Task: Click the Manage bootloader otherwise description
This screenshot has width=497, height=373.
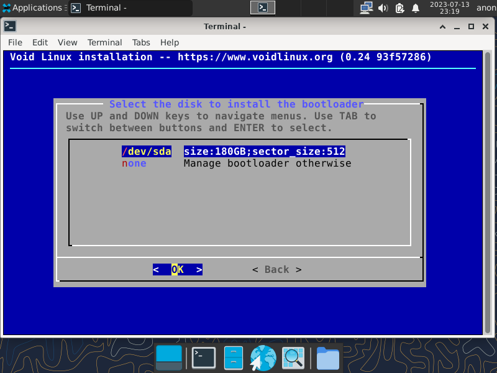Action: 268,163
